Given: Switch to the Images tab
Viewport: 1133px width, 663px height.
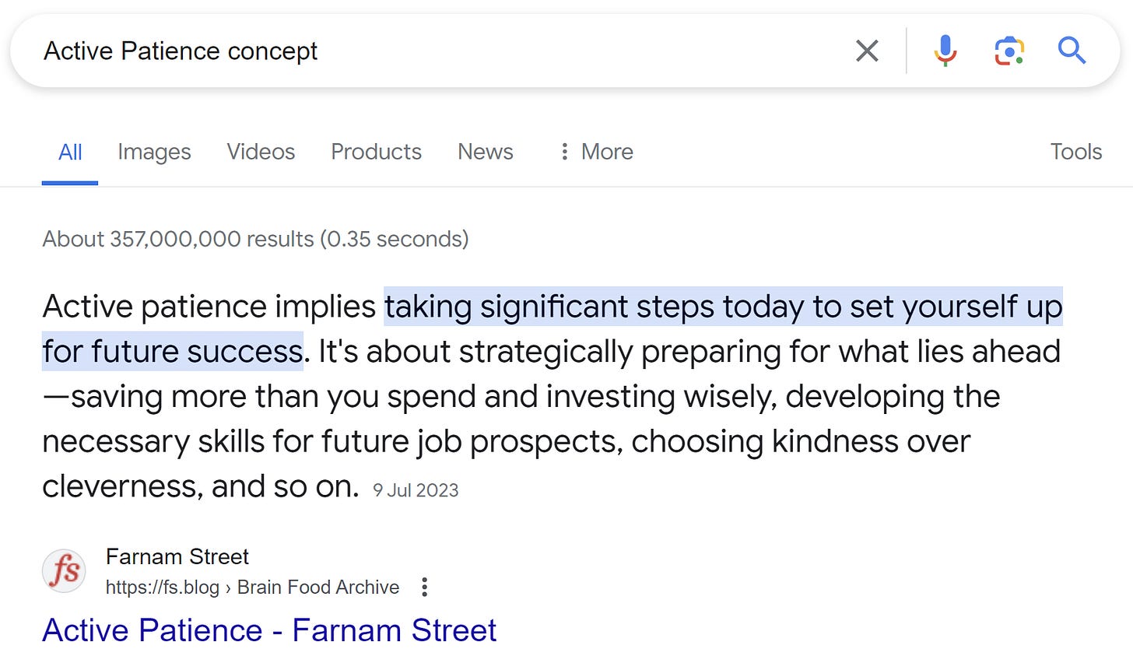Looking at the screenshot, I should (154, 152).
